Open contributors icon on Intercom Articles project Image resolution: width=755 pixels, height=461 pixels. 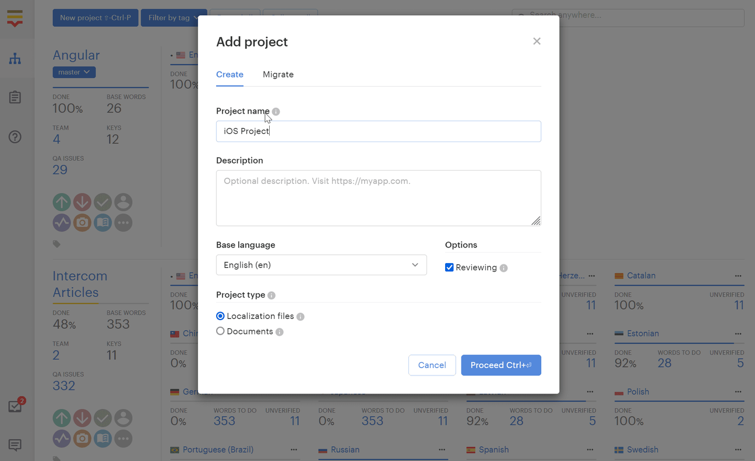[x=123, y=418]
